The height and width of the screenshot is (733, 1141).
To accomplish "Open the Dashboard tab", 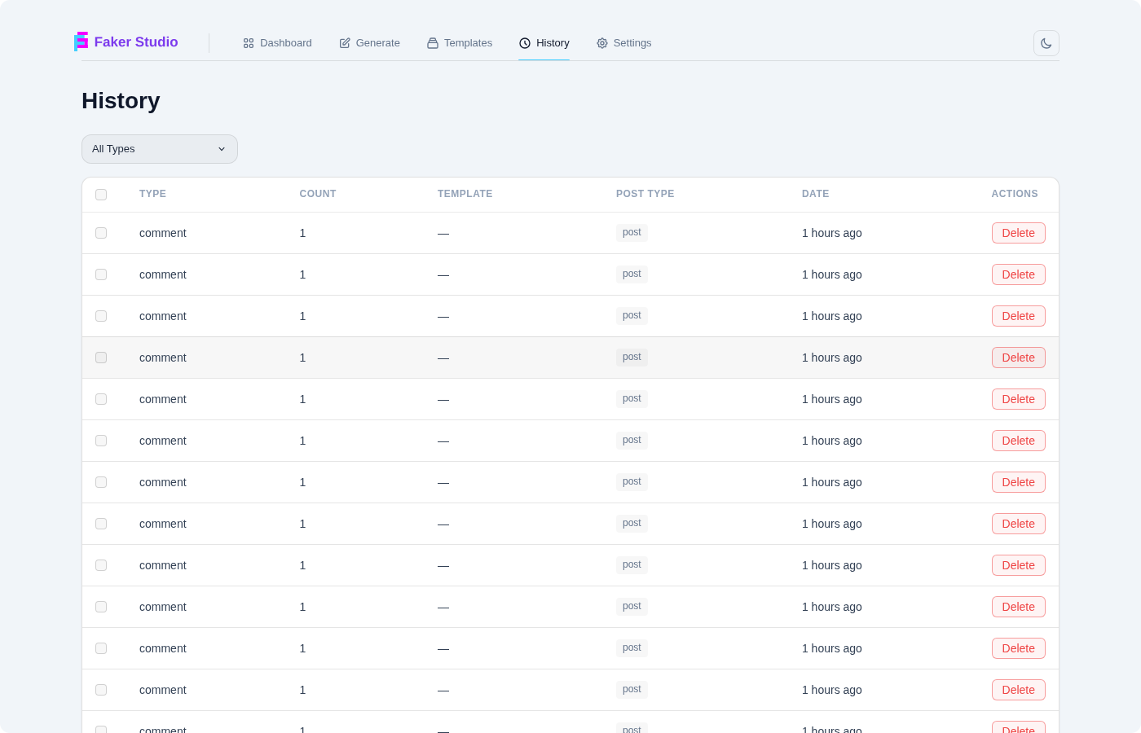I will pyautogui.click(x=277, y=43).
